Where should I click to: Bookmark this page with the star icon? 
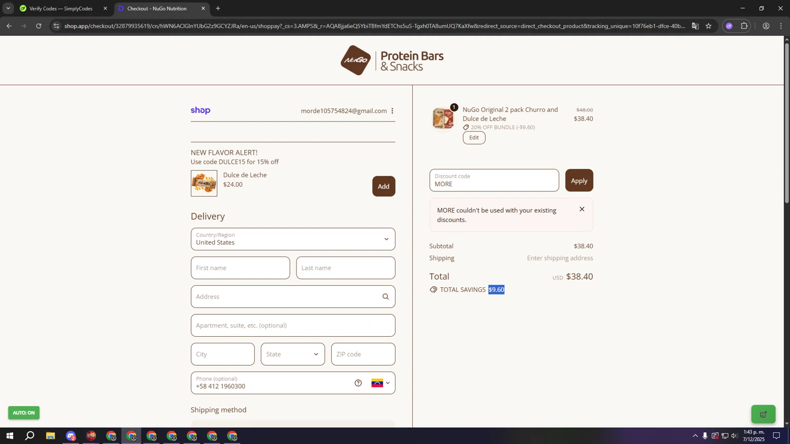[709, 26]
